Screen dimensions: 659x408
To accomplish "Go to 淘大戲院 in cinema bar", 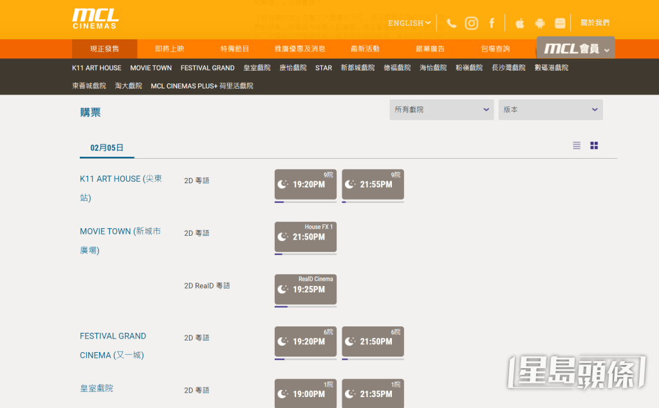I will (129, 85).
